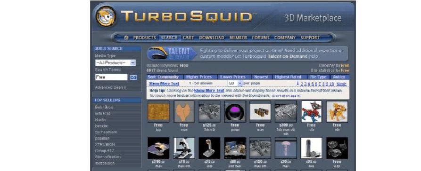Expand the Media Type All Products dropdown

pos(116,62)
